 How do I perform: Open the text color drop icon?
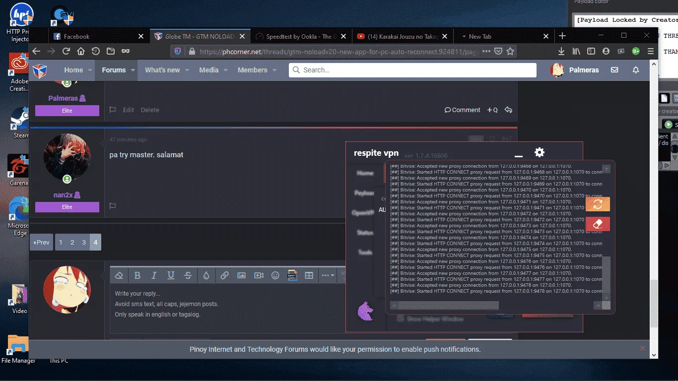(206, 275)
